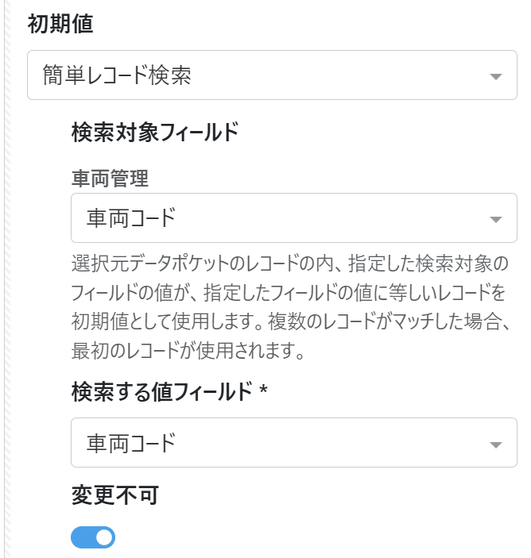Click the arrow icon of 簡単レコード検索 dropdown
The image size is (531, 558).
[x=495, y=77]
